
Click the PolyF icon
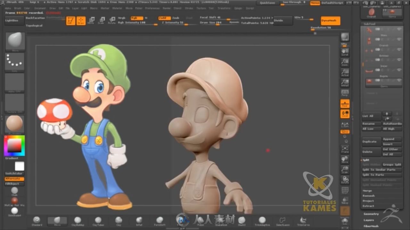pos(345,190)
